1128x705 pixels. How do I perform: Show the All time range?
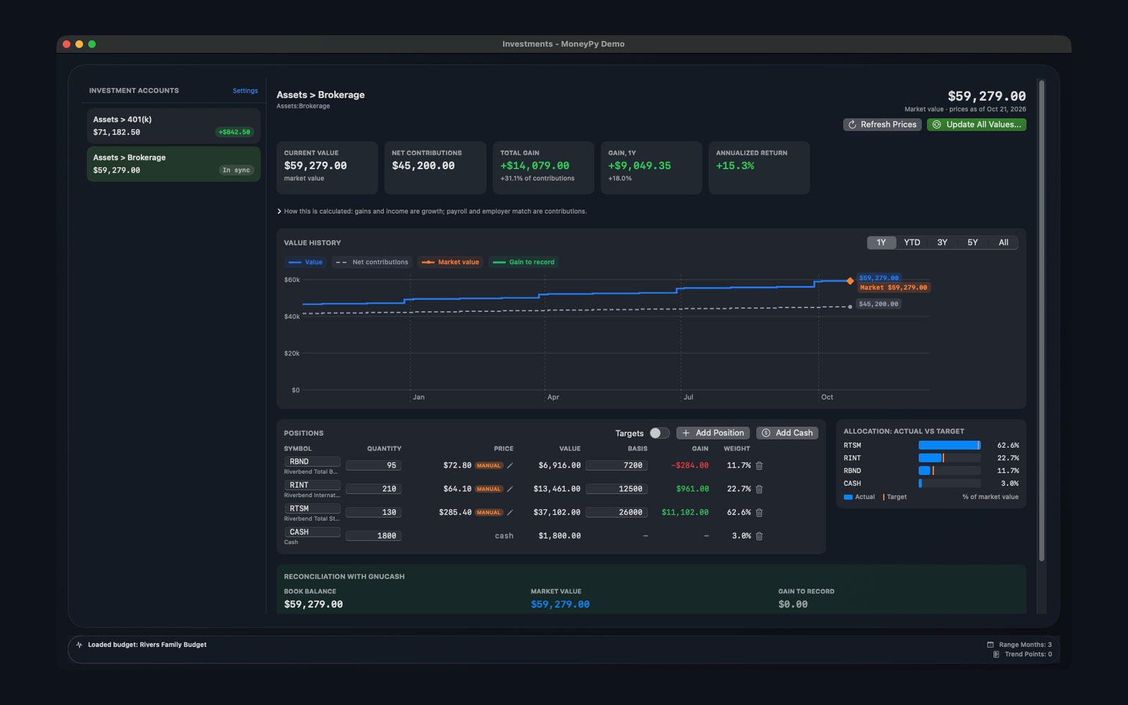coord(1003,243)
